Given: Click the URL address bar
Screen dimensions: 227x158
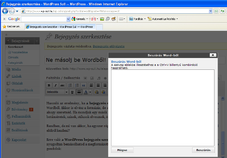Looking at the screenshot, I should tap(115, 11).
